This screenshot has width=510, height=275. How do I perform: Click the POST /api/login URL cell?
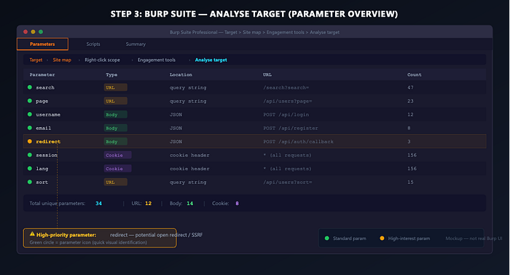coord(286,115)
